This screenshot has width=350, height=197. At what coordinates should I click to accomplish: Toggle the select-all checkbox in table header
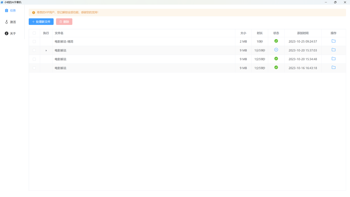[x=34, y=33]
